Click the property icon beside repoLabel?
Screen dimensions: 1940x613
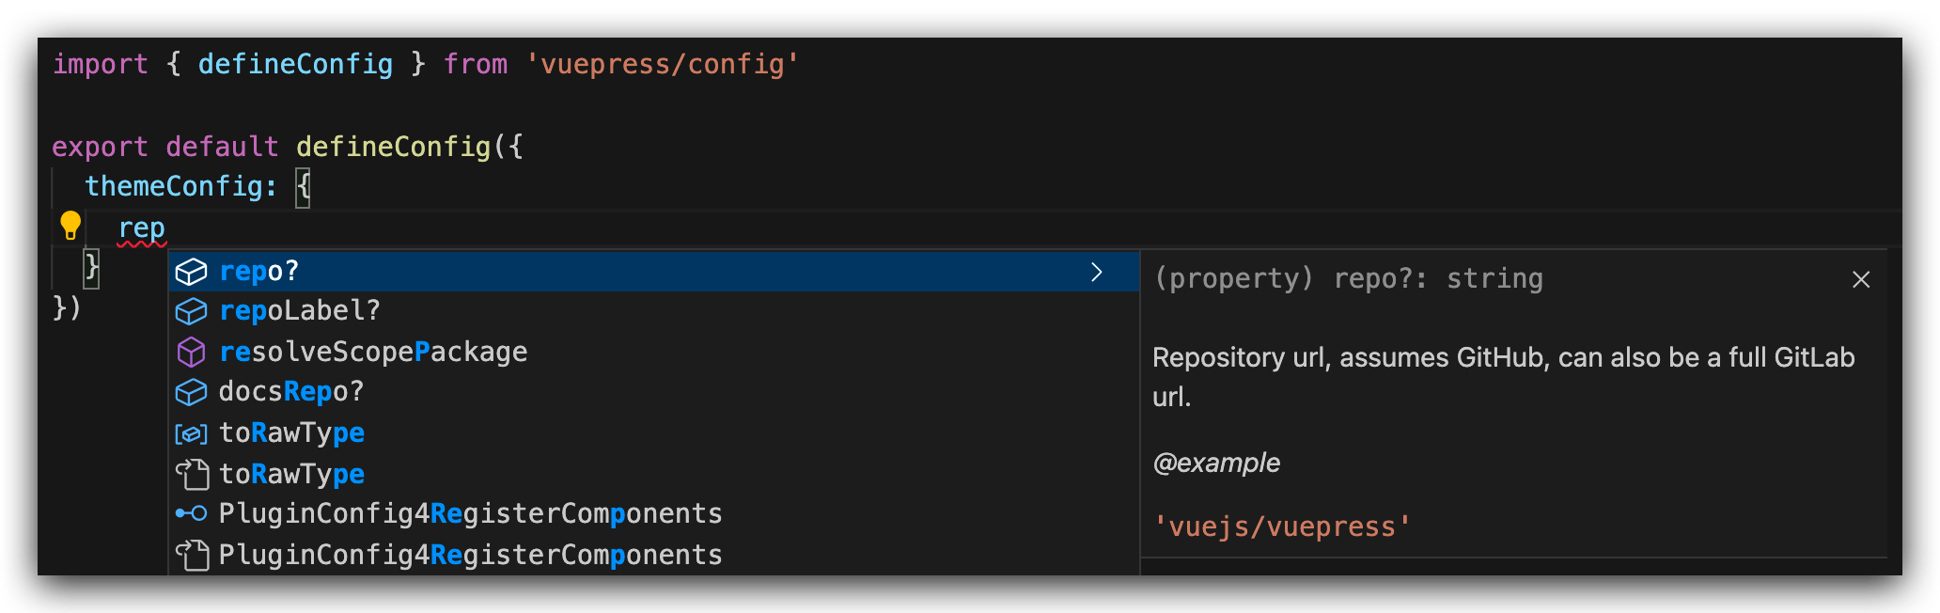(191, 311)
